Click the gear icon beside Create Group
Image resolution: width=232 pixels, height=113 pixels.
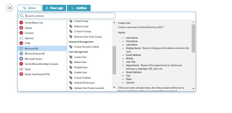71,21
